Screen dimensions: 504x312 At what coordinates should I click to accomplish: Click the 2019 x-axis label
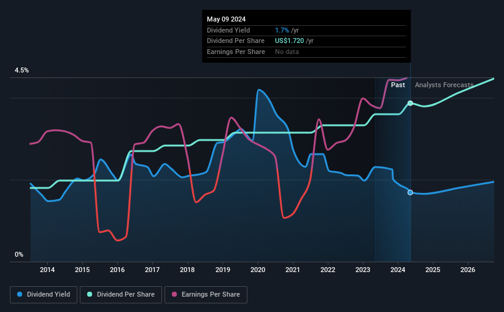(x=223, y=270)
